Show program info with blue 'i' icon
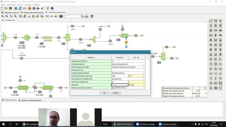 (x=52, y=8)
